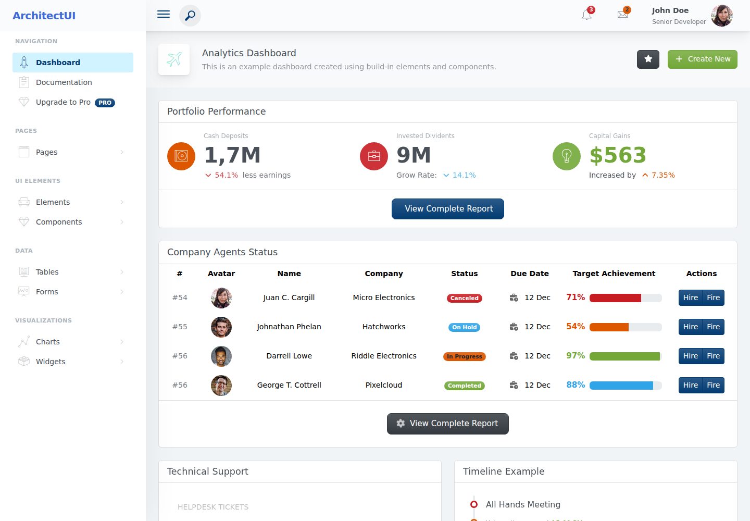750x521 pixels.
Task: Click the red Invested Dividents briefcase icon
Action: pyautogui.click(x=374, y=156)
